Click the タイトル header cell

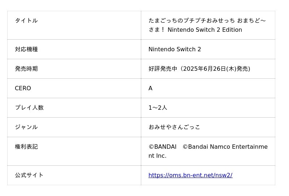coord(26,21)
